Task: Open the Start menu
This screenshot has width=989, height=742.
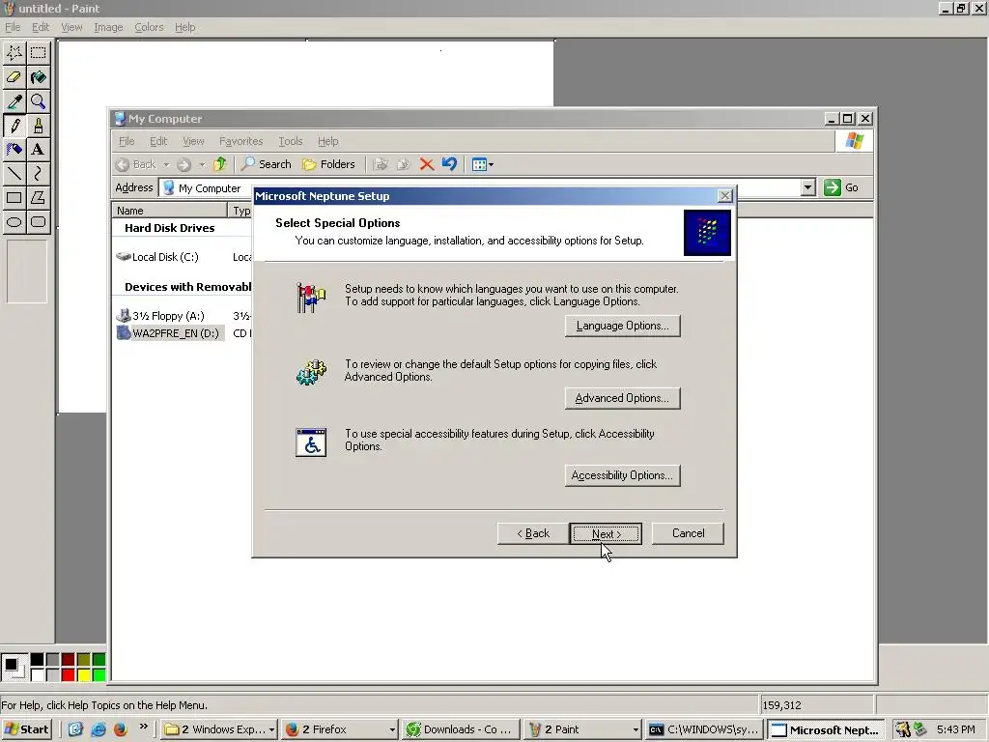Action: (x=26, y=729)
